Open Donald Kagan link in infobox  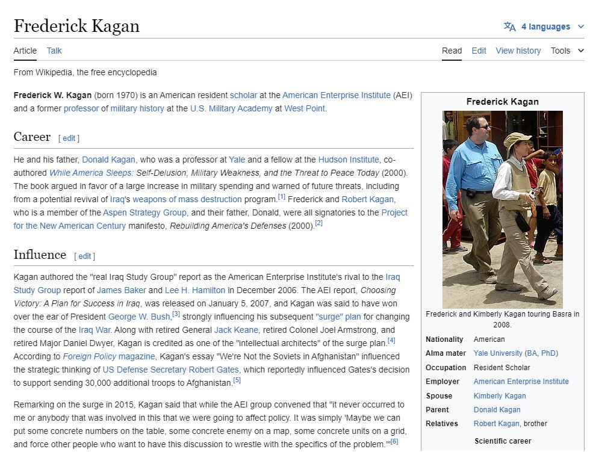497,409
